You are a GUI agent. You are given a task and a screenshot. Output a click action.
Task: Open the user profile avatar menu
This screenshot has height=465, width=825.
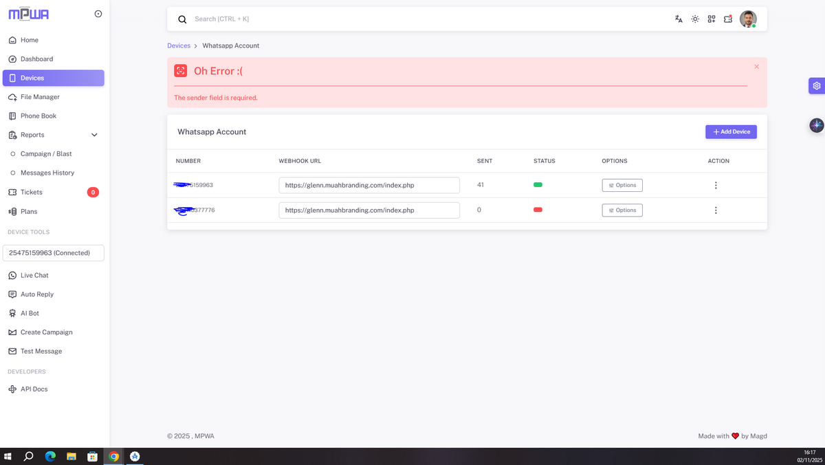[748, 19]
